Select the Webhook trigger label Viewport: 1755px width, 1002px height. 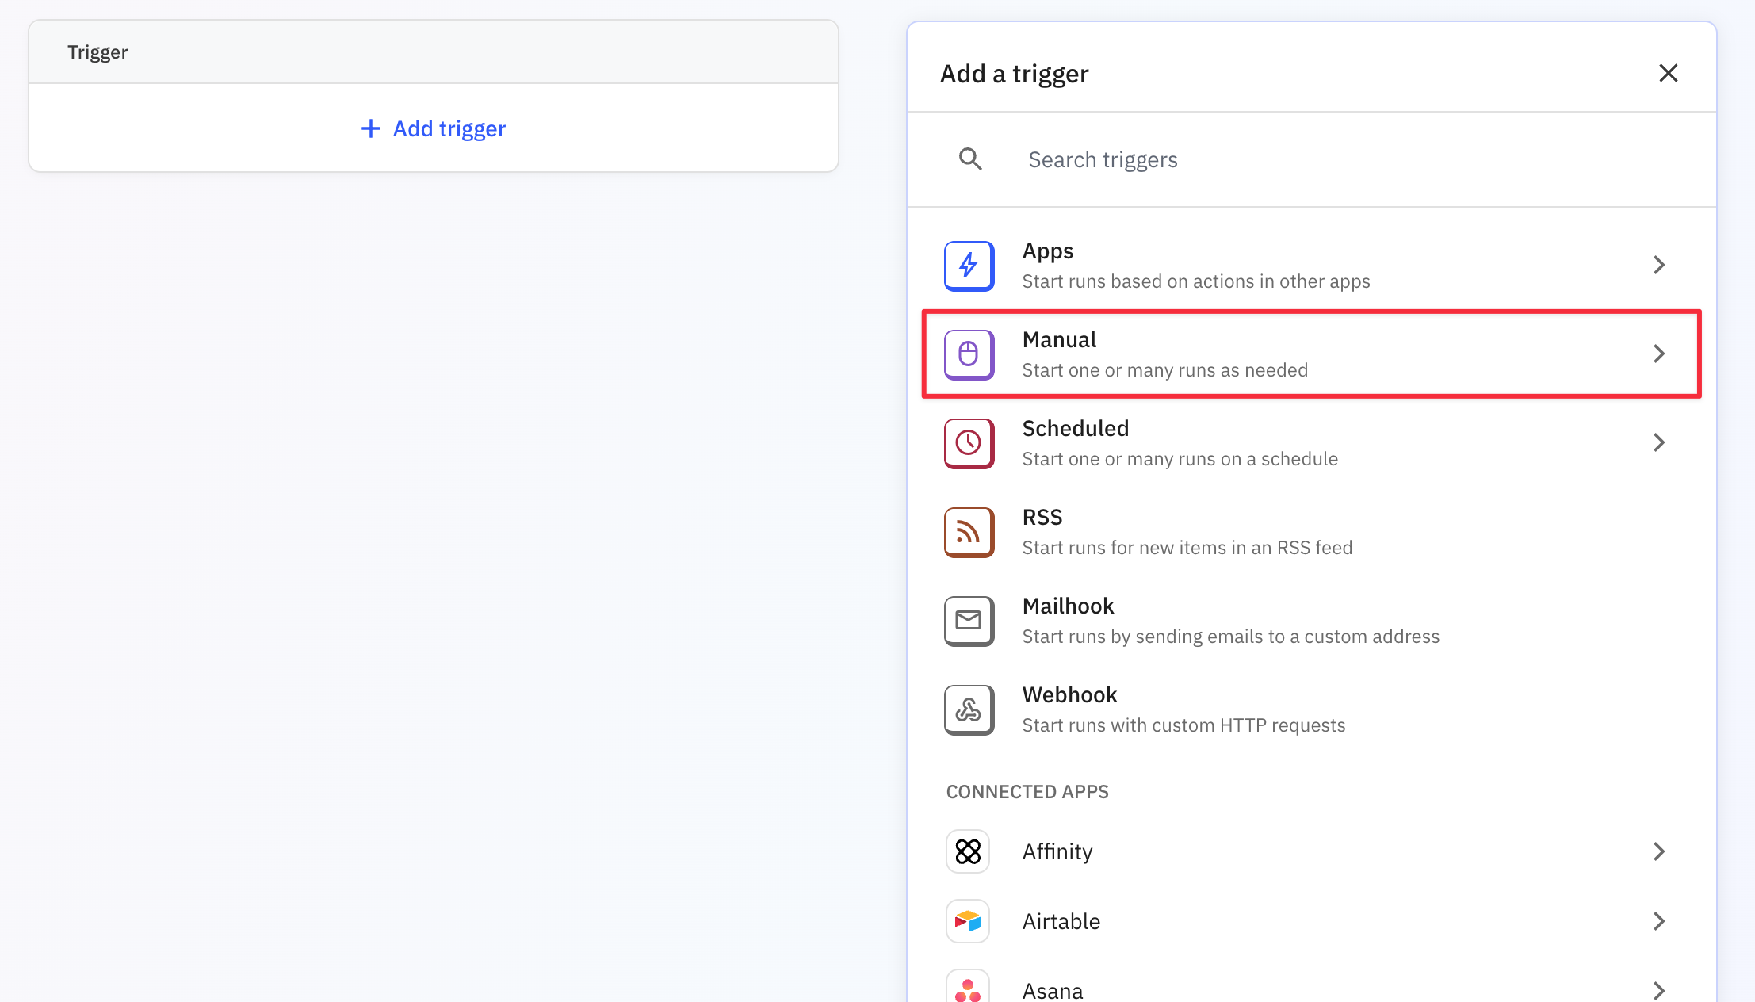click(1069, 695)
